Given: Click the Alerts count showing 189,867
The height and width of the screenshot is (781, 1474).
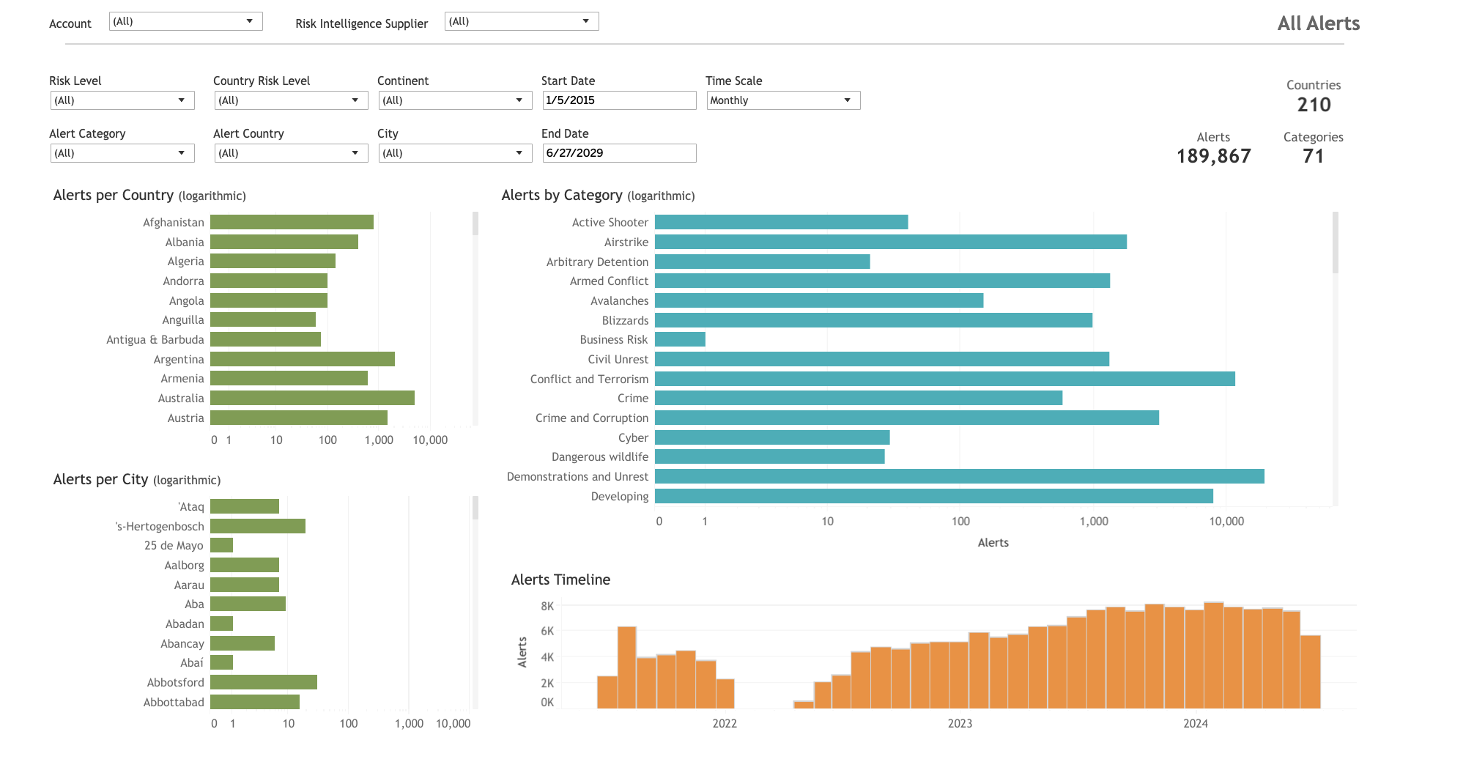Looking at the screenshot, I should (1213, 155).
